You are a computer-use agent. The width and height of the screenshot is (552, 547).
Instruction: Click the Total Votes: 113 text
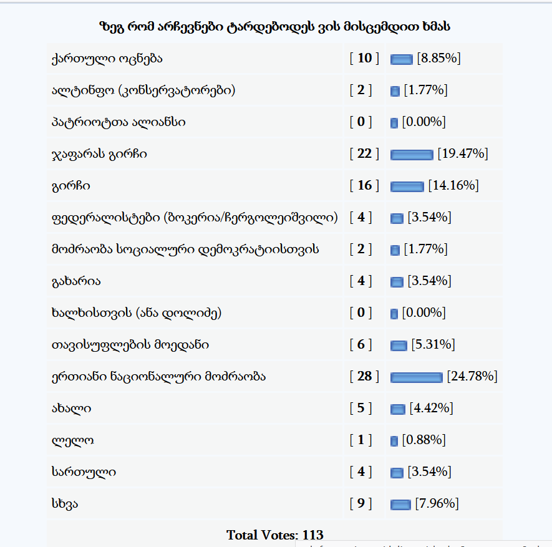tap(275, 535)
